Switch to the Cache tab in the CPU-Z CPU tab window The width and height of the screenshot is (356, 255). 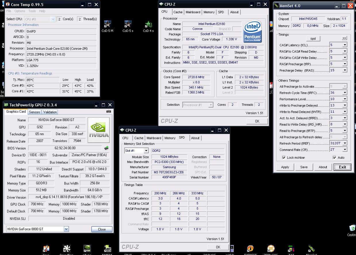click(x=178, y=12)
